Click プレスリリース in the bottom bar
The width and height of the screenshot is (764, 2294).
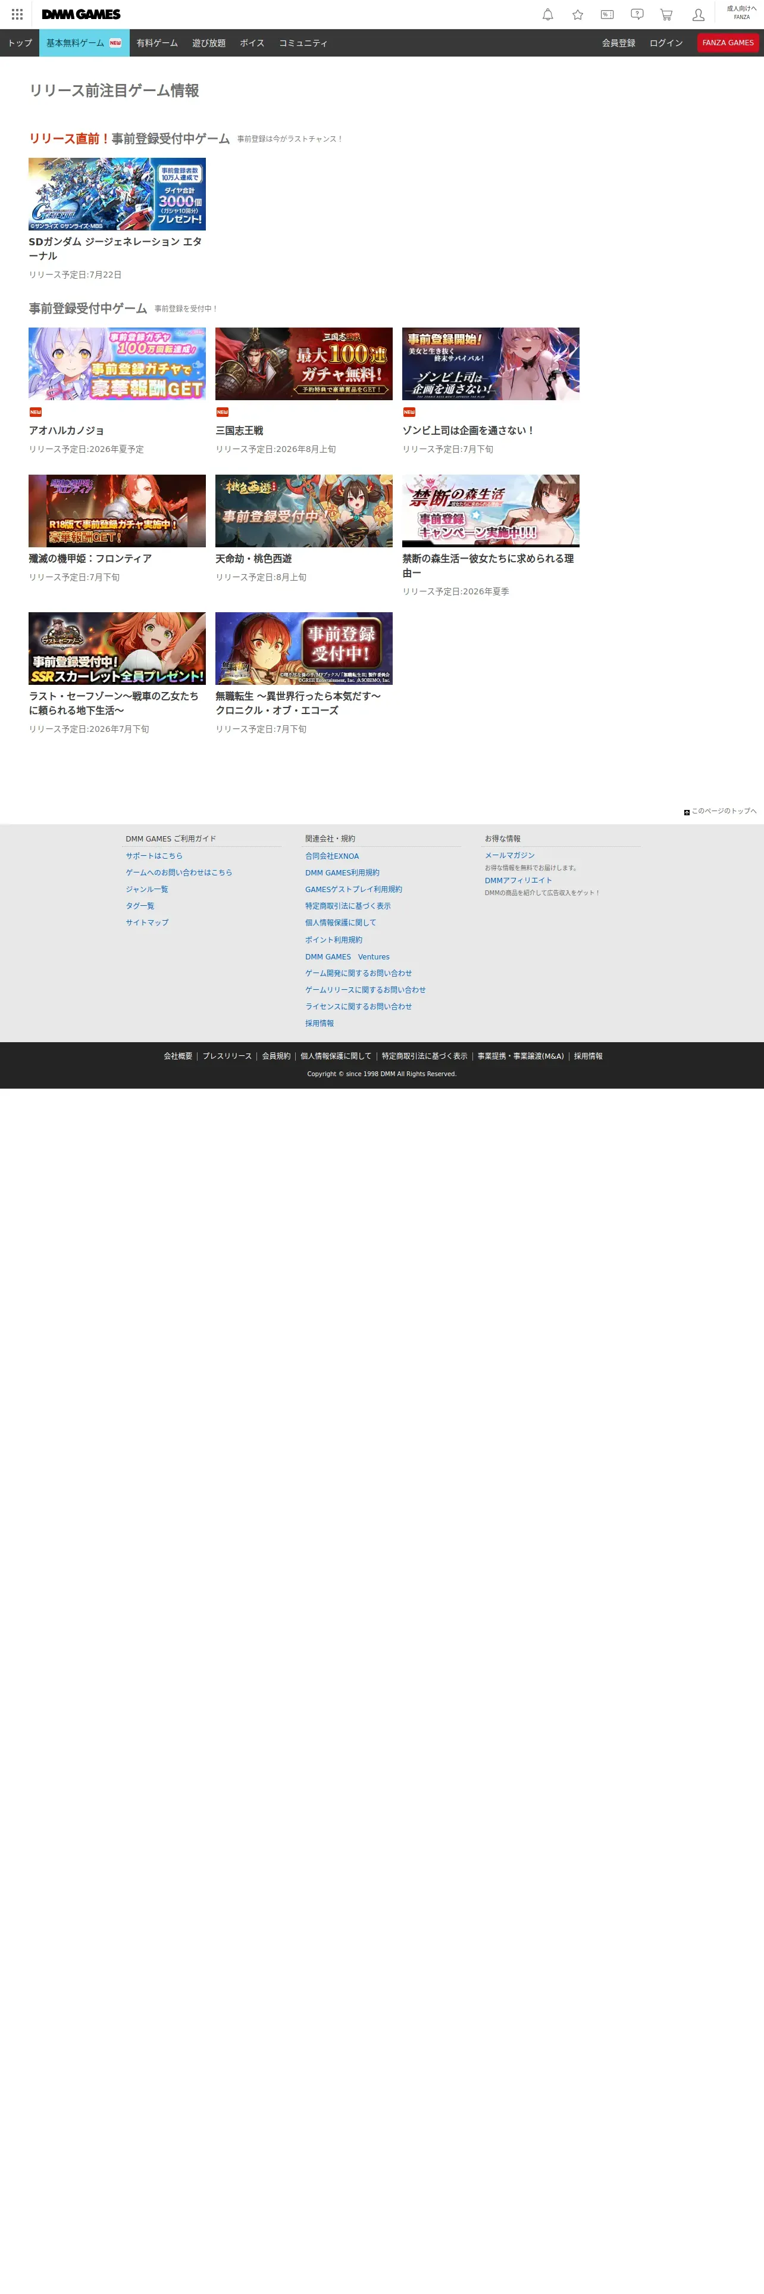coord(227,1056)
